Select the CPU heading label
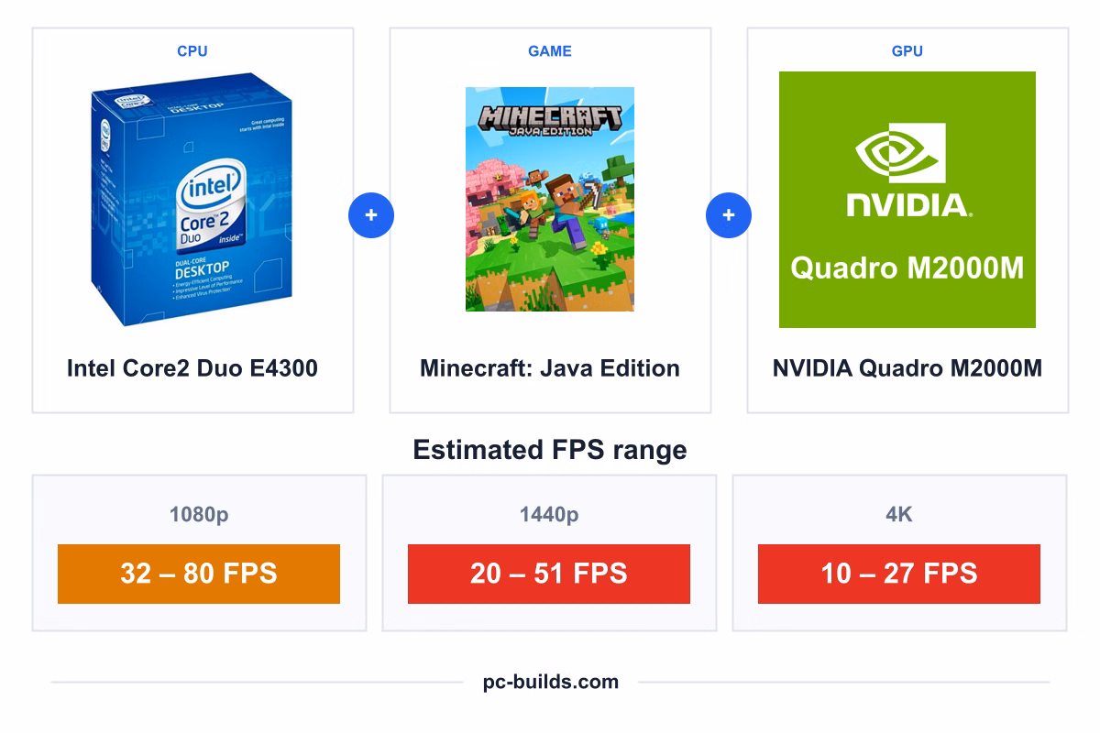 [192, 51]
